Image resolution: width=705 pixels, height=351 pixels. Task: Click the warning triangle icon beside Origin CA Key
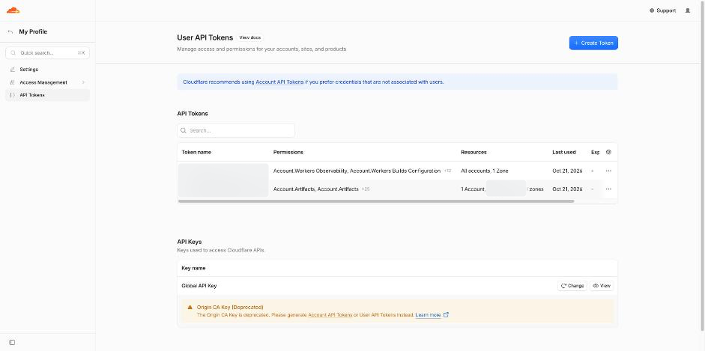click(x=190, y=308)
